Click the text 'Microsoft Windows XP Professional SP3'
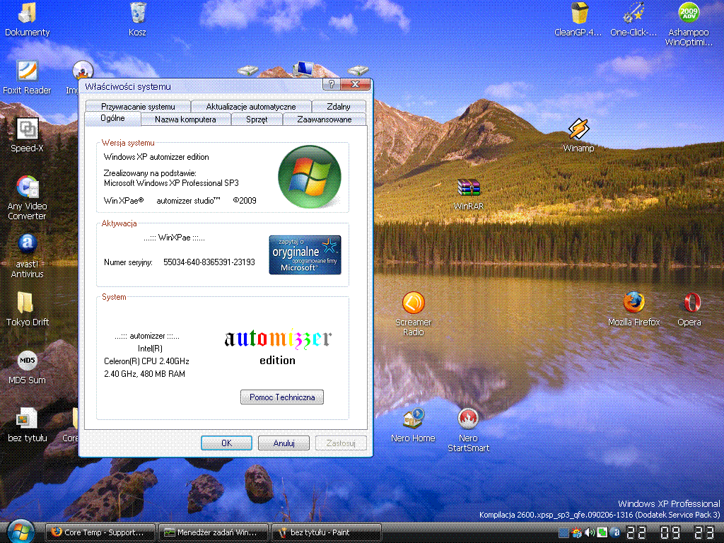The height and width of the screenshot is (543, 724). point(171,183)
